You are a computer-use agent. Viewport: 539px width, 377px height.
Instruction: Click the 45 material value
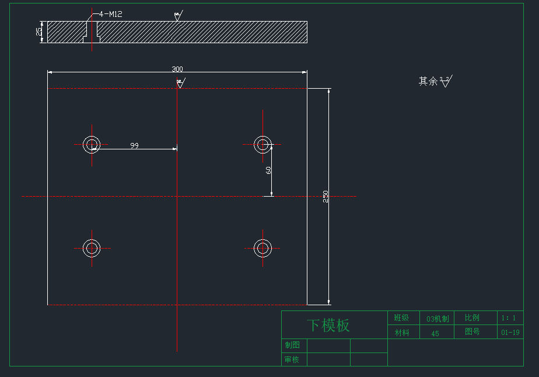tap(435, 334)
